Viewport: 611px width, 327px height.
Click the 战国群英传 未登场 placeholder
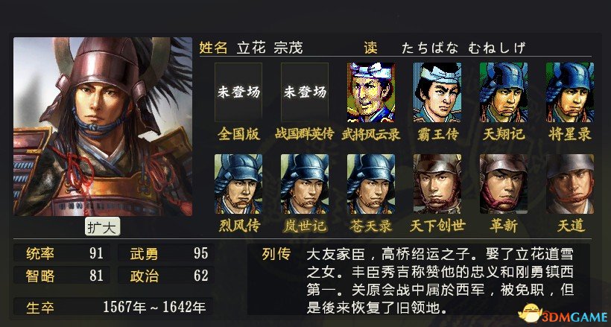pyautogui.click(x=304, y=92)
